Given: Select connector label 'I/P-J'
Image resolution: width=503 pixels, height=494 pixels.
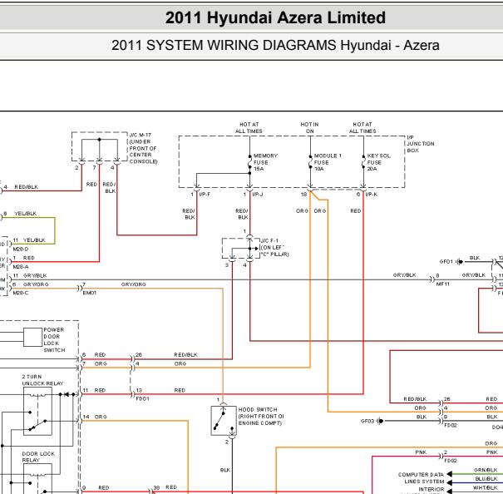Looking at the screenshot, I should pyautogui.click(x=258, y=195).
